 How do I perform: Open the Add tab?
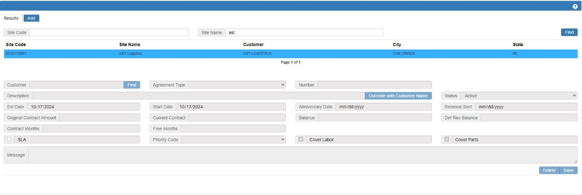[31, 18]
